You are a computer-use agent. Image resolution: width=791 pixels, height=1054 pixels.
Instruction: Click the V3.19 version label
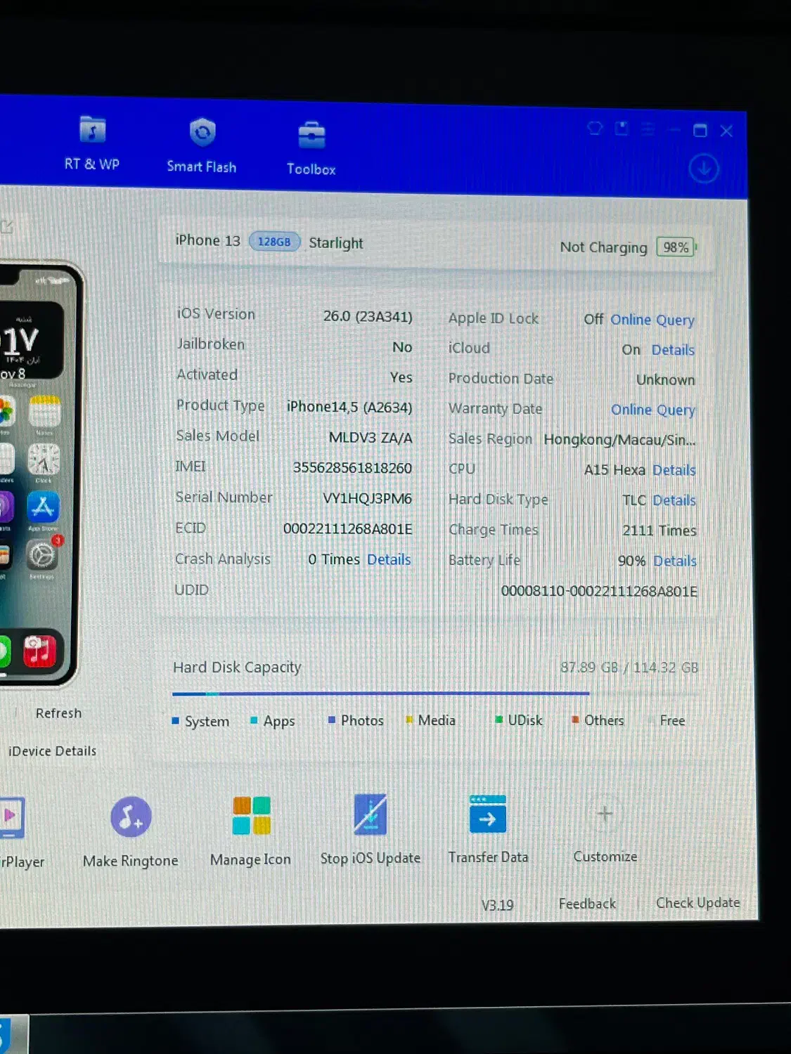[x=497, y=905]
